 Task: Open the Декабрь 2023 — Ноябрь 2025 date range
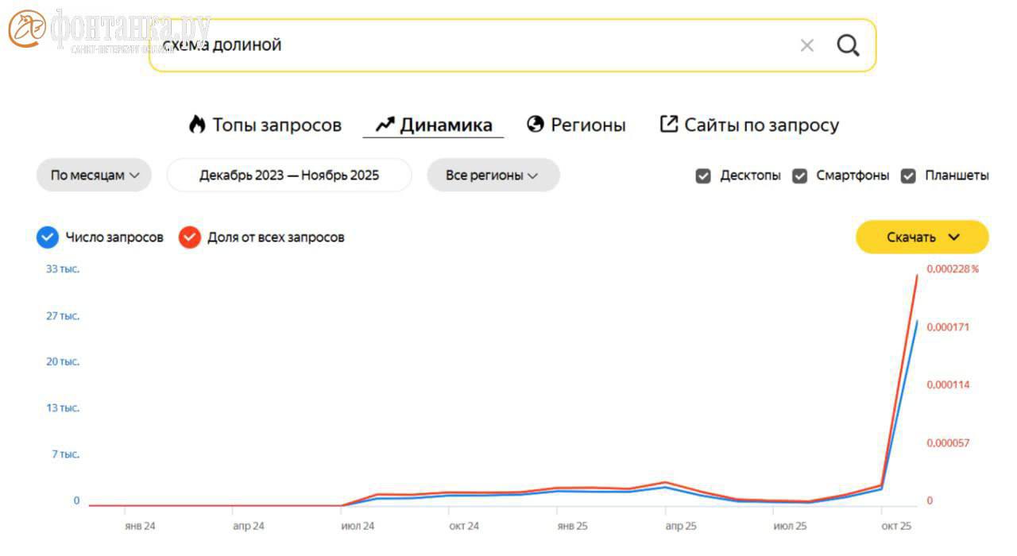point(289,176)
